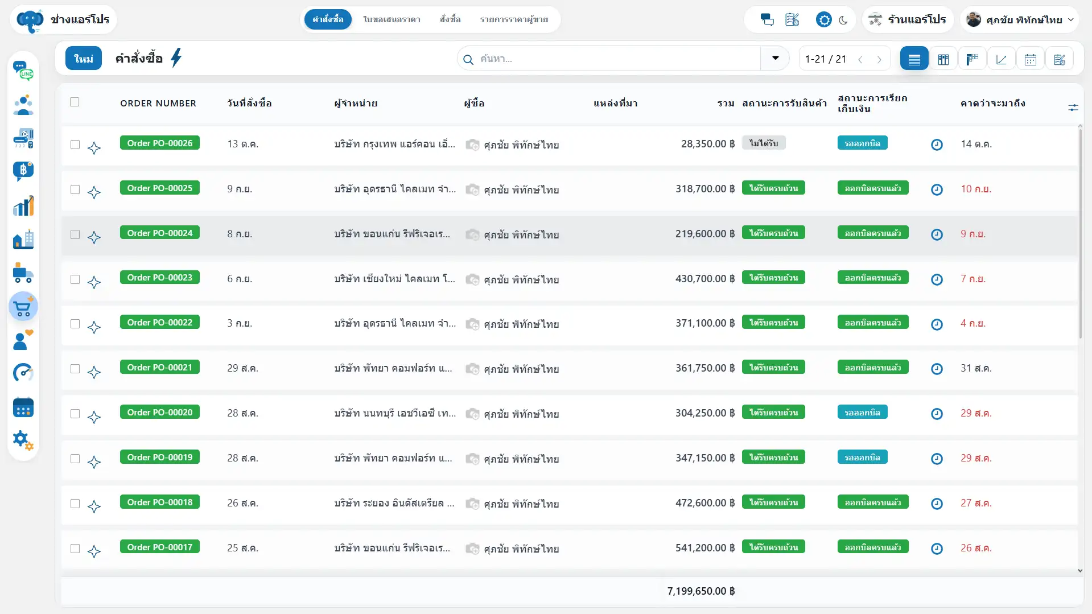This screenshot has height=614, width=1092.
Task: Open the delivery truck sidebar icon
Action: 23,274
